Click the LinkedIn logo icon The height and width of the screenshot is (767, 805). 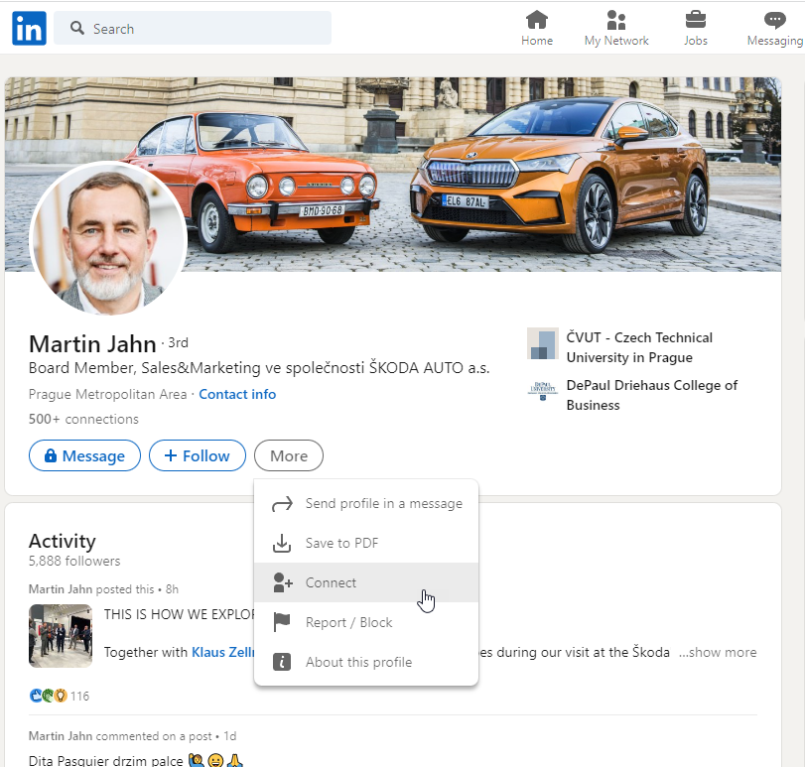click(29, 29)
